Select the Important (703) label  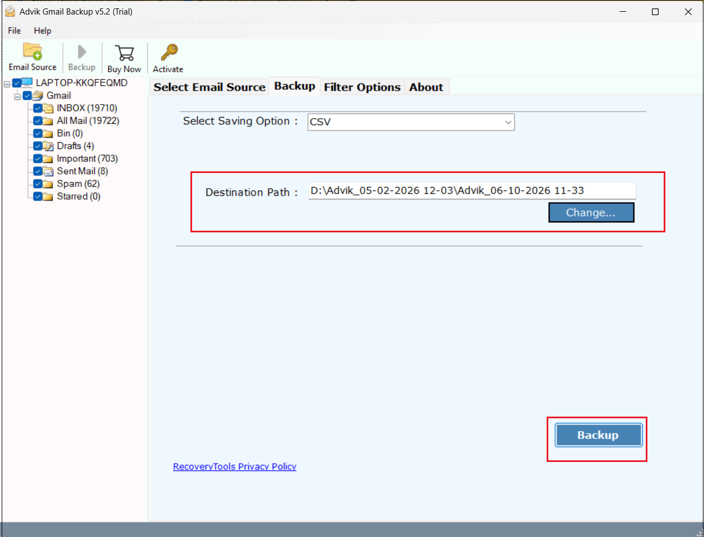tap(87, 159)
